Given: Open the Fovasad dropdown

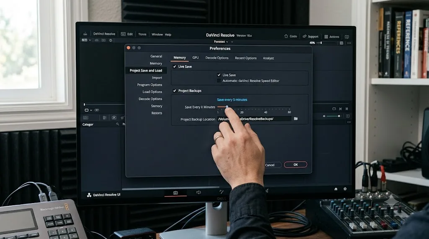Looking at the screenshot, I should pos(221,42).
